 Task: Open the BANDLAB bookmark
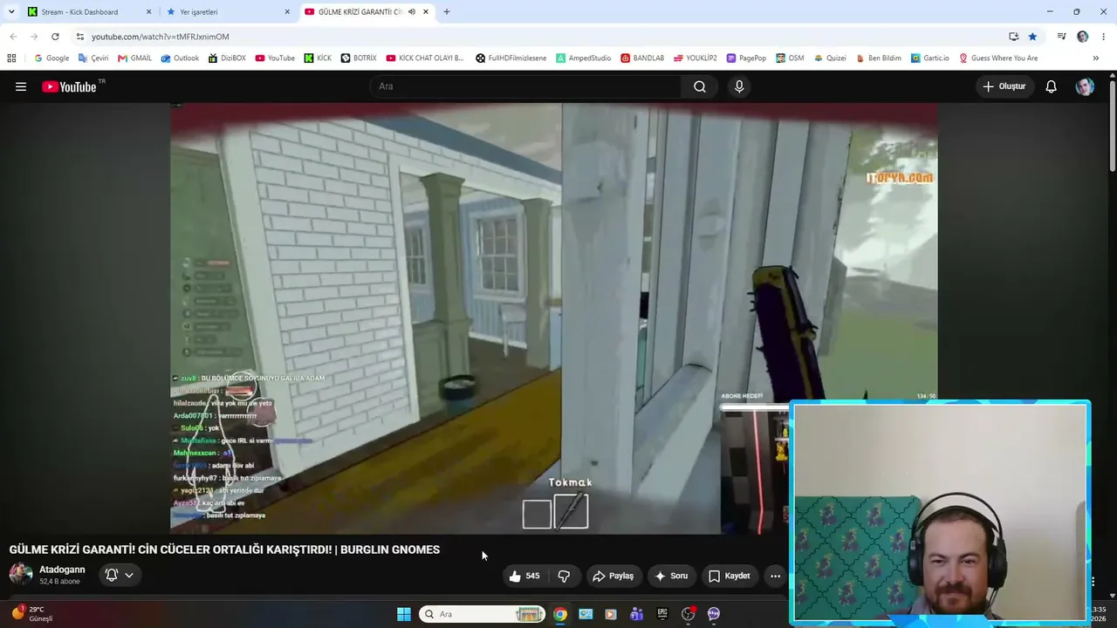pyautogui.click(x=642, y=58)
